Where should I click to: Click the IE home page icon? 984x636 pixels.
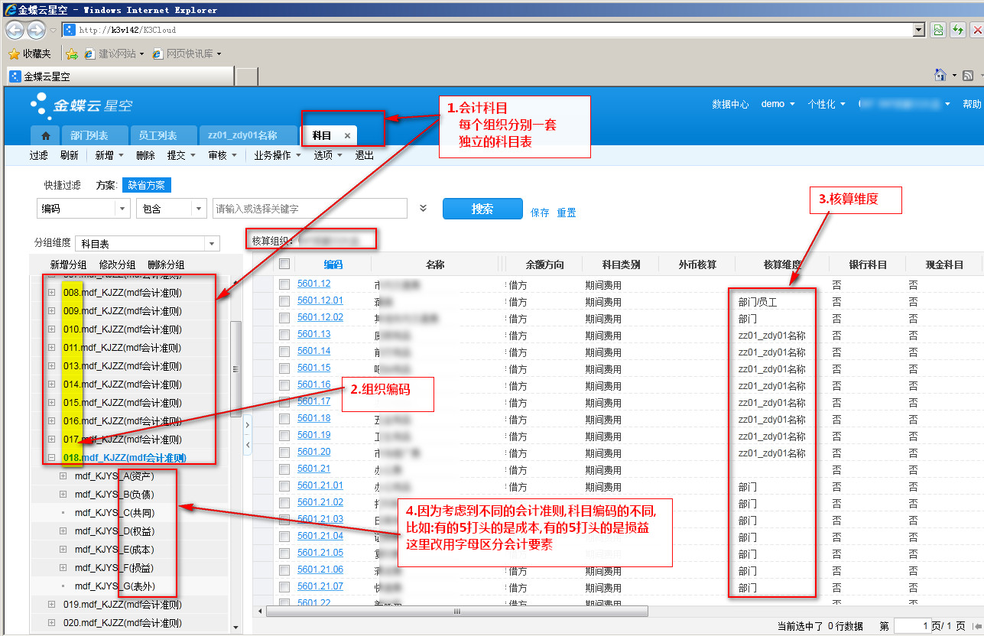click(940, 75)
